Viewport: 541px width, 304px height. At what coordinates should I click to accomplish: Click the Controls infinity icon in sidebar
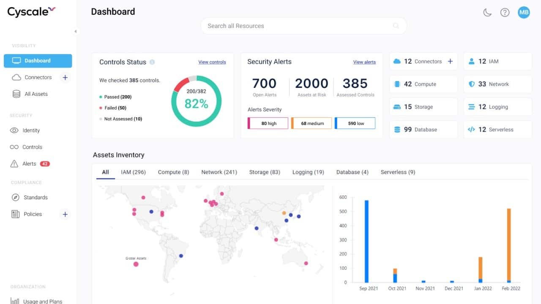14,147
